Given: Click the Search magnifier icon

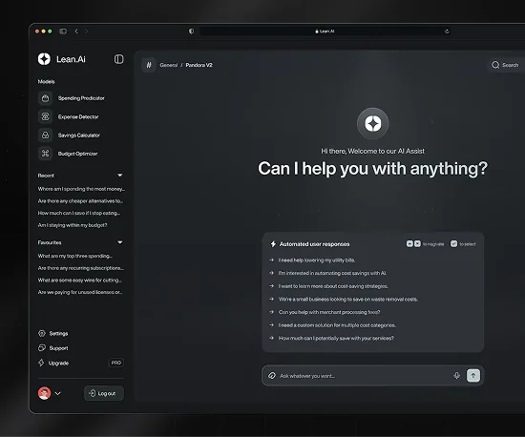Looking at the screenshot, I should (495, 65).
